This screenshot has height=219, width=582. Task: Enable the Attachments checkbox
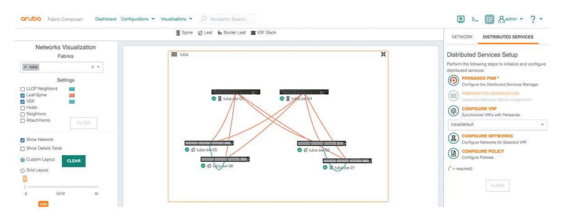pyautogui.click(x=23, y=121)
